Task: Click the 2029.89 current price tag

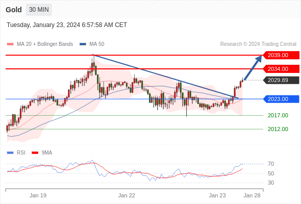Action: [x=281, y=80]
